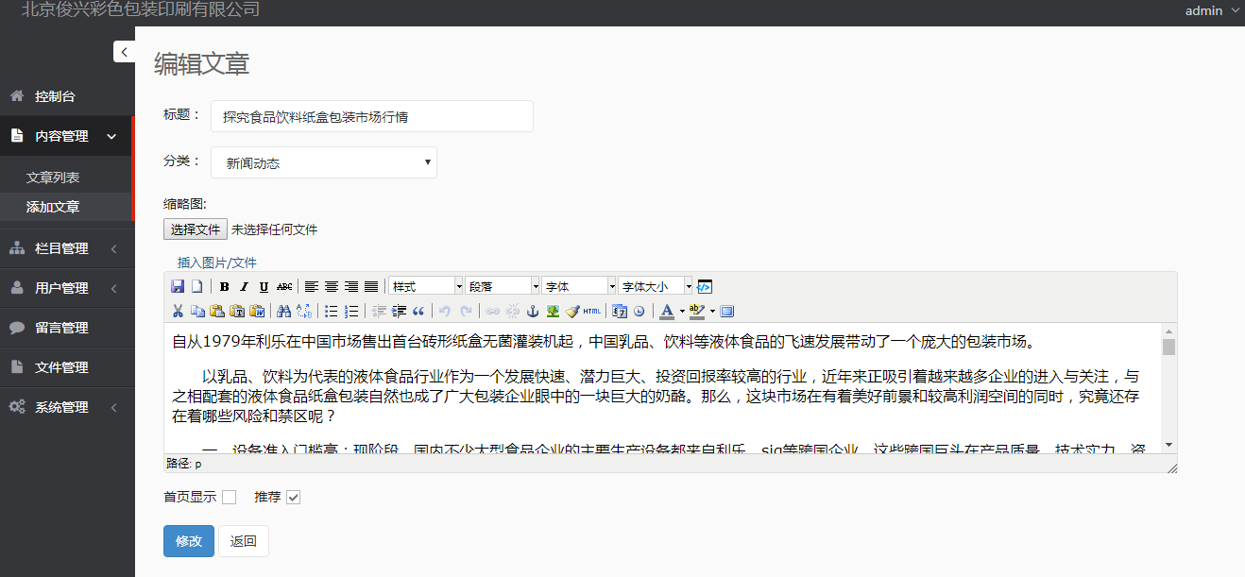Click the new document icon
This screenshot has height=577, width=1245.
click(x=197, y=286)
